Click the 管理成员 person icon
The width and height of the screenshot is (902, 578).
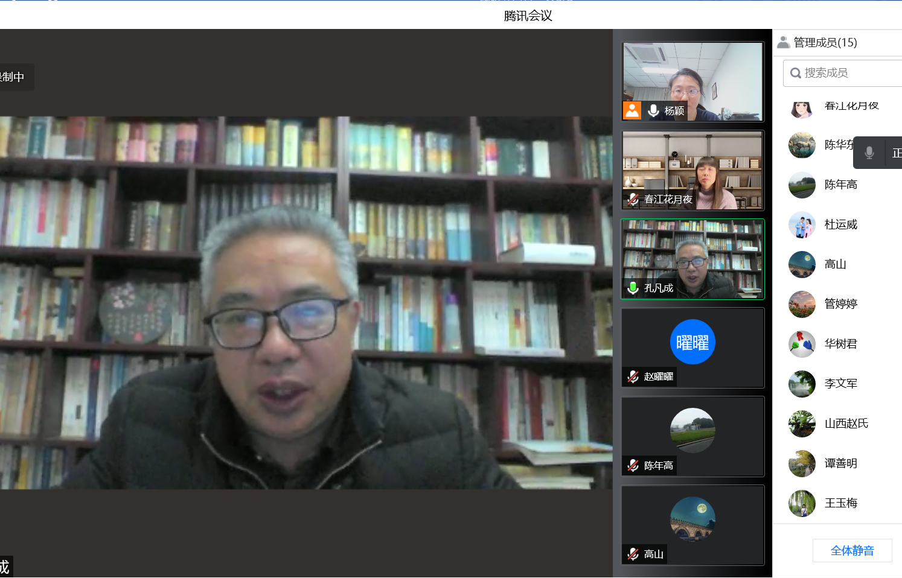[x=783, y=42]
